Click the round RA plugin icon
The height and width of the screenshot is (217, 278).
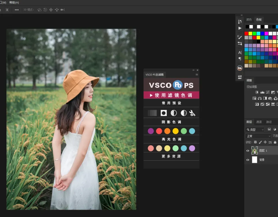coord(240,68)
